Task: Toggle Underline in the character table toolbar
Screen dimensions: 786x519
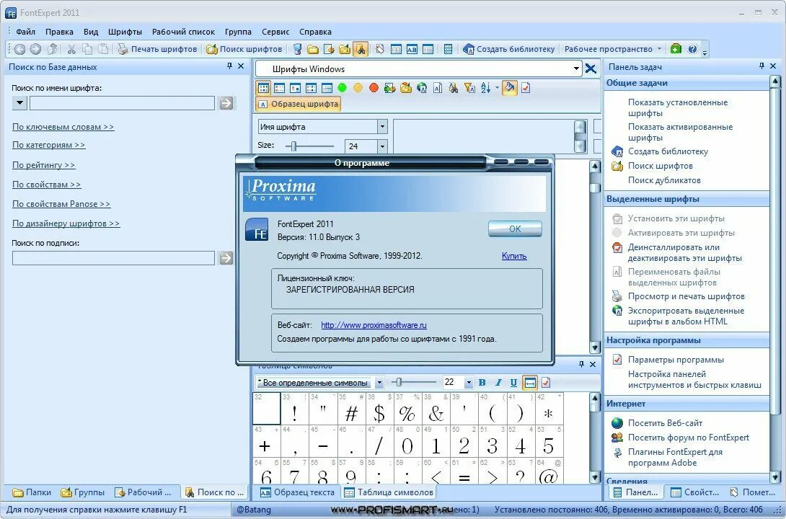Action: [x=514, y=383]
